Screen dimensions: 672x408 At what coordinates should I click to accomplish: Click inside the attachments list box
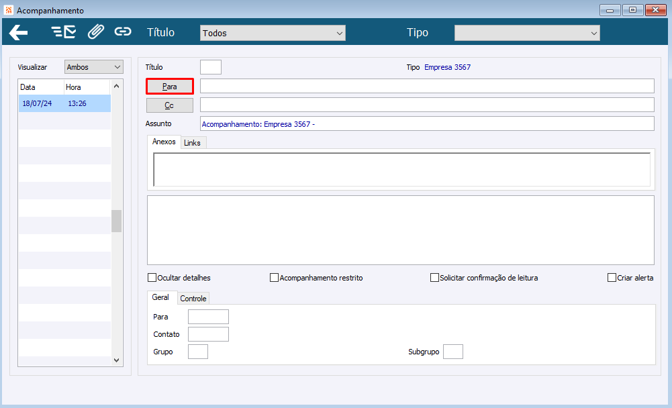tap(401, 169)
